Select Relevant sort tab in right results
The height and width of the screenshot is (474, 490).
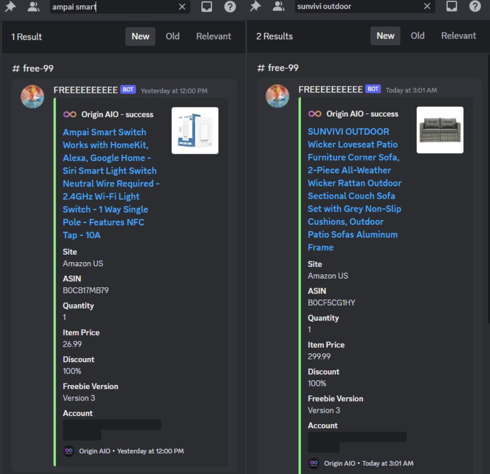(x=459, y=36)
